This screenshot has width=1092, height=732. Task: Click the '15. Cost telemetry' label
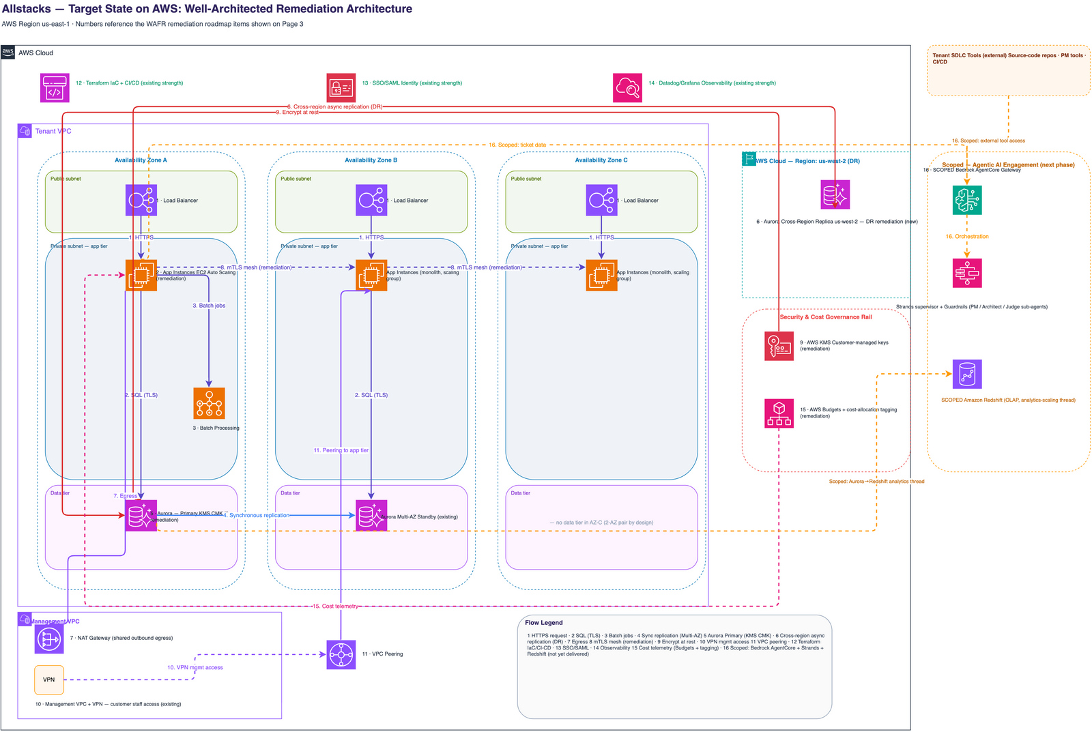pyautogui.click(x=335, y=606)
